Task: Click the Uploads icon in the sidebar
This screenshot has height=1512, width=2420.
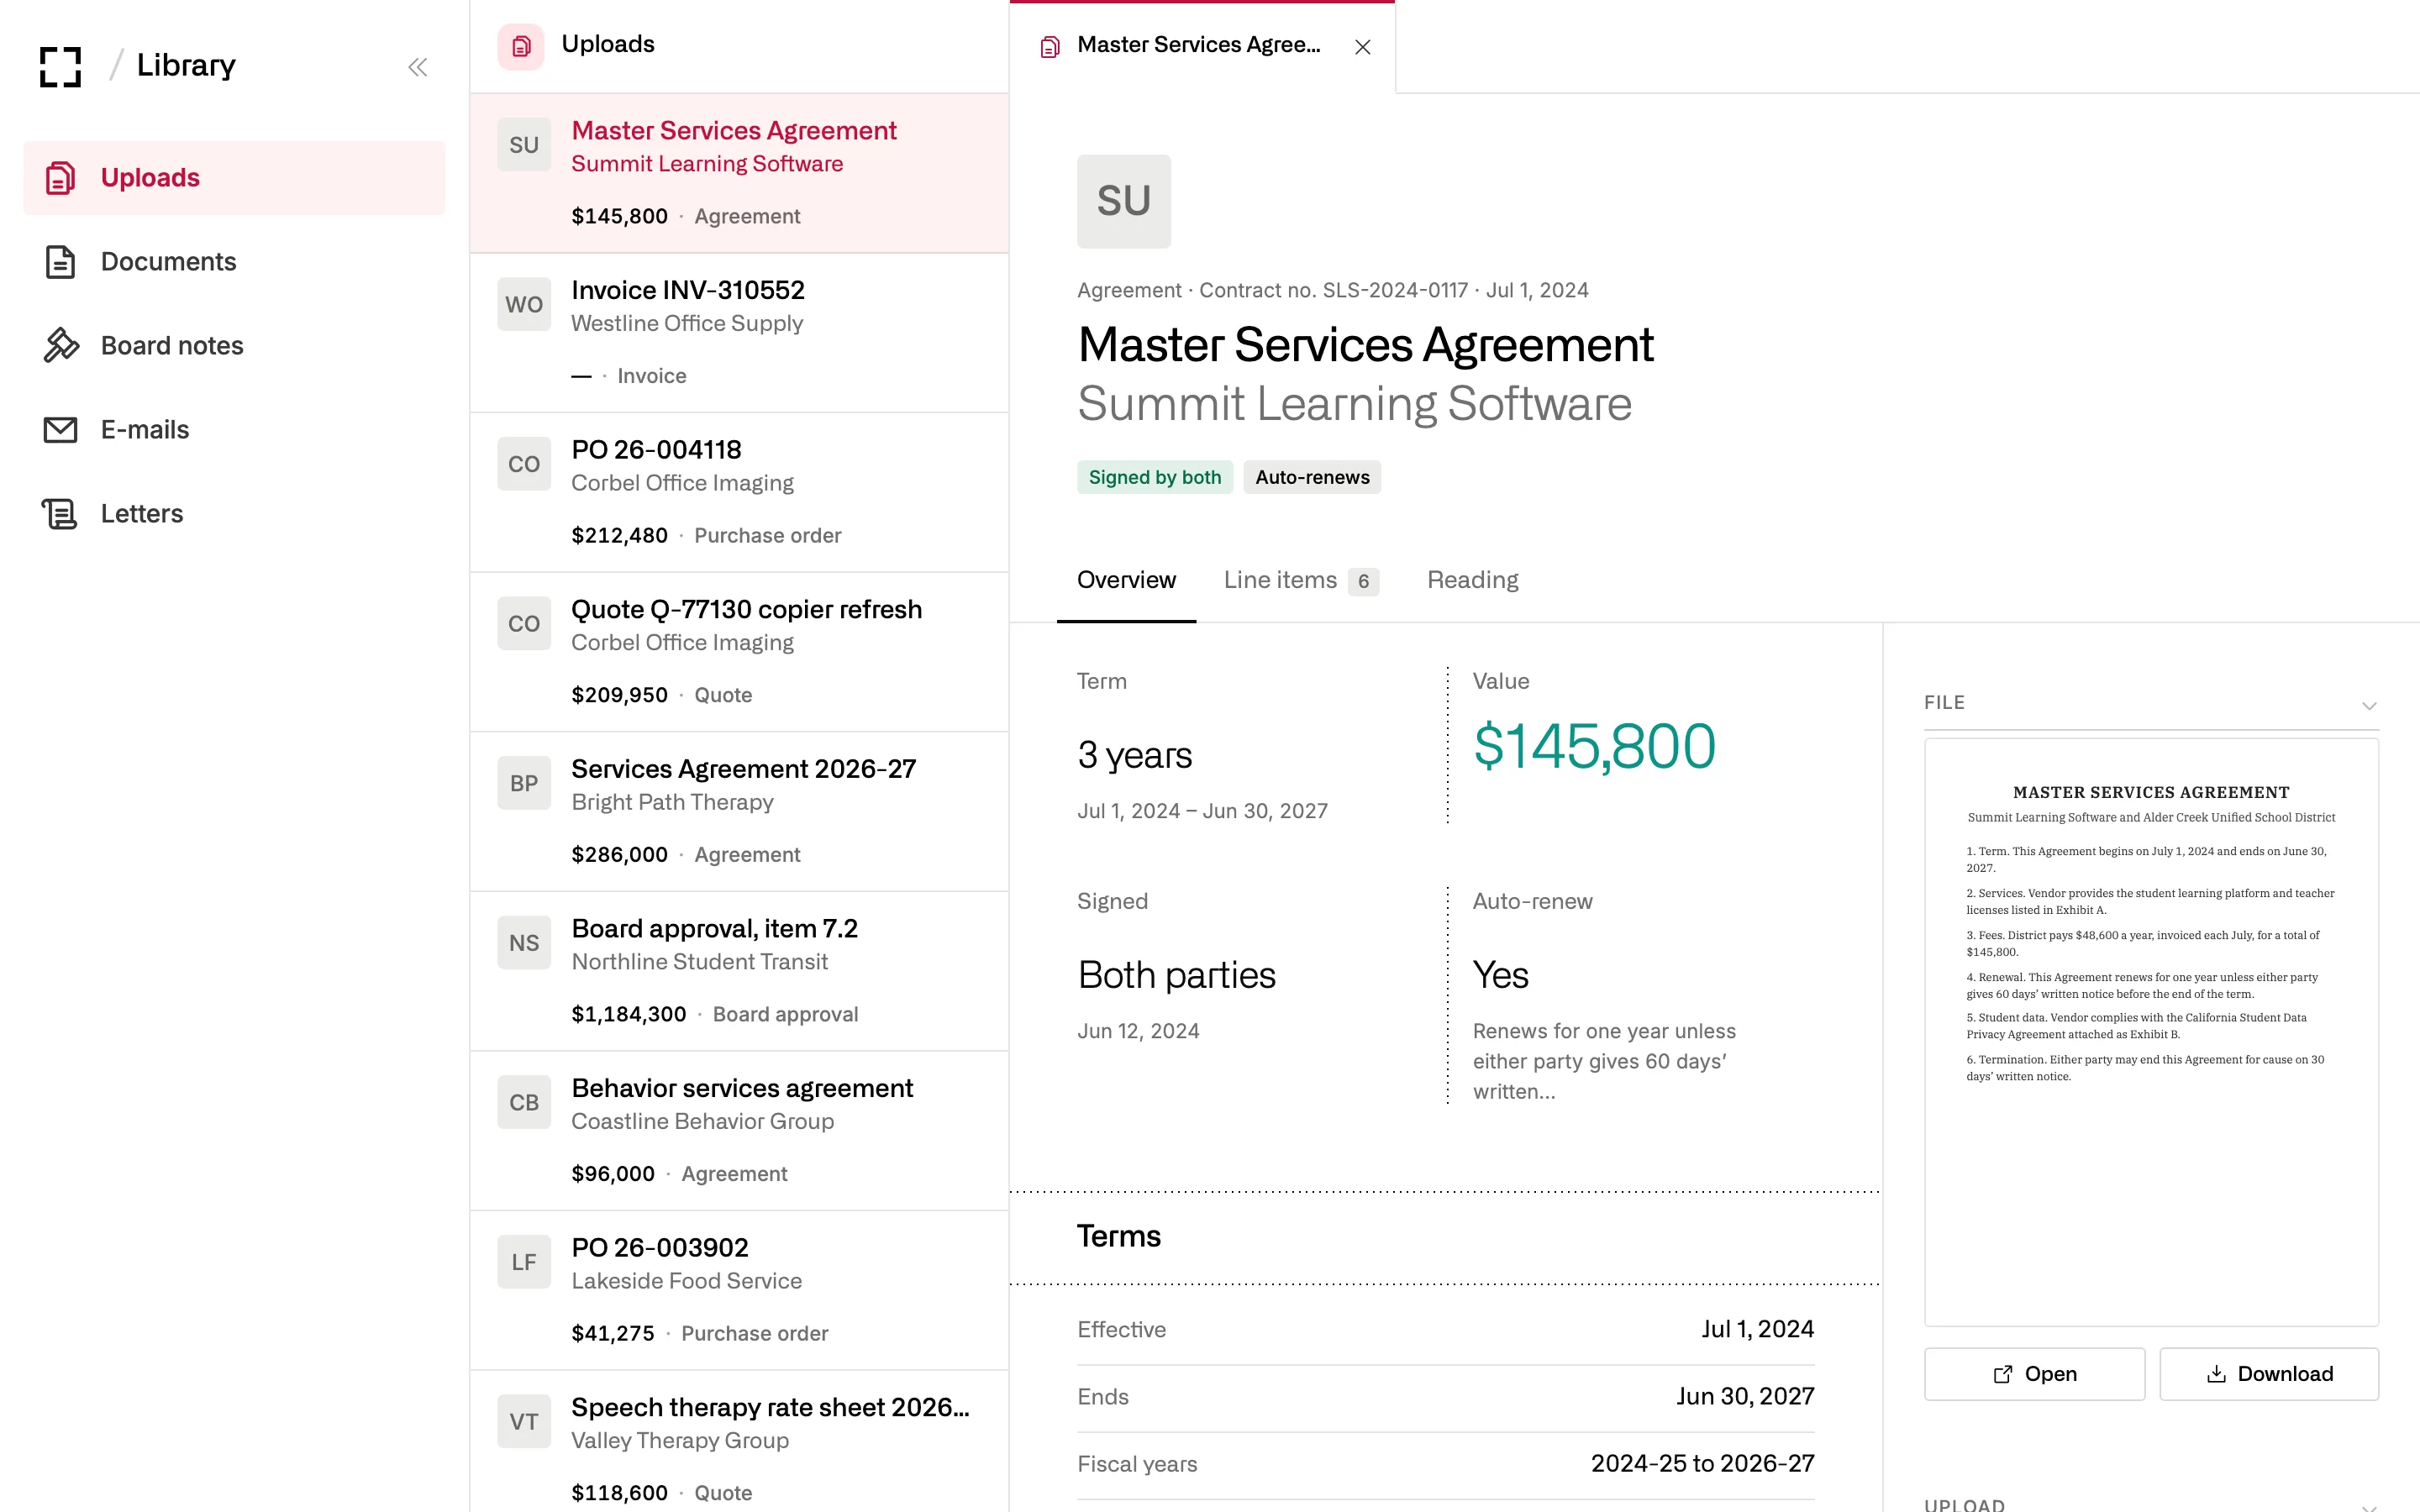Action: tap(60, 178)
